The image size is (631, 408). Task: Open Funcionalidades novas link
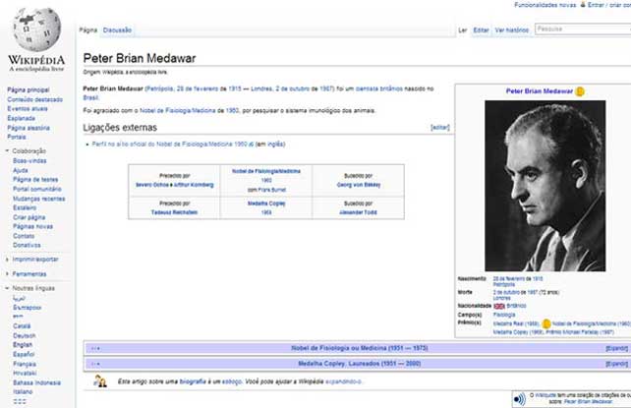pos(545,5)
